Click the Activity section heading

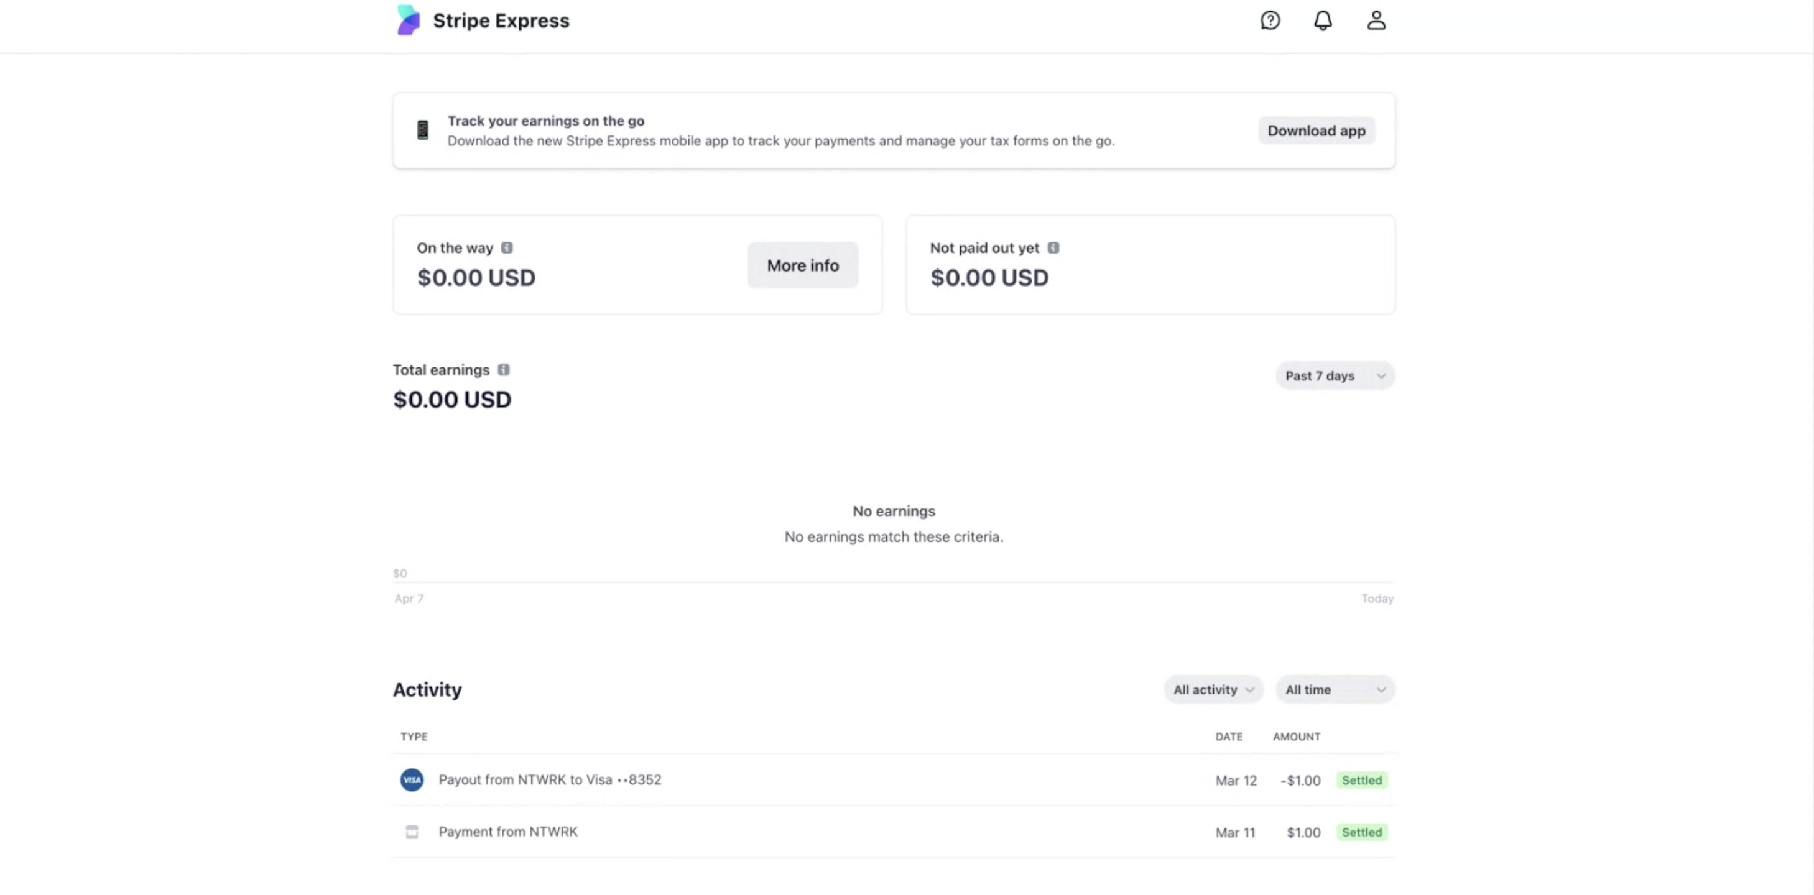pyautogui.click(x=427, y=689)
